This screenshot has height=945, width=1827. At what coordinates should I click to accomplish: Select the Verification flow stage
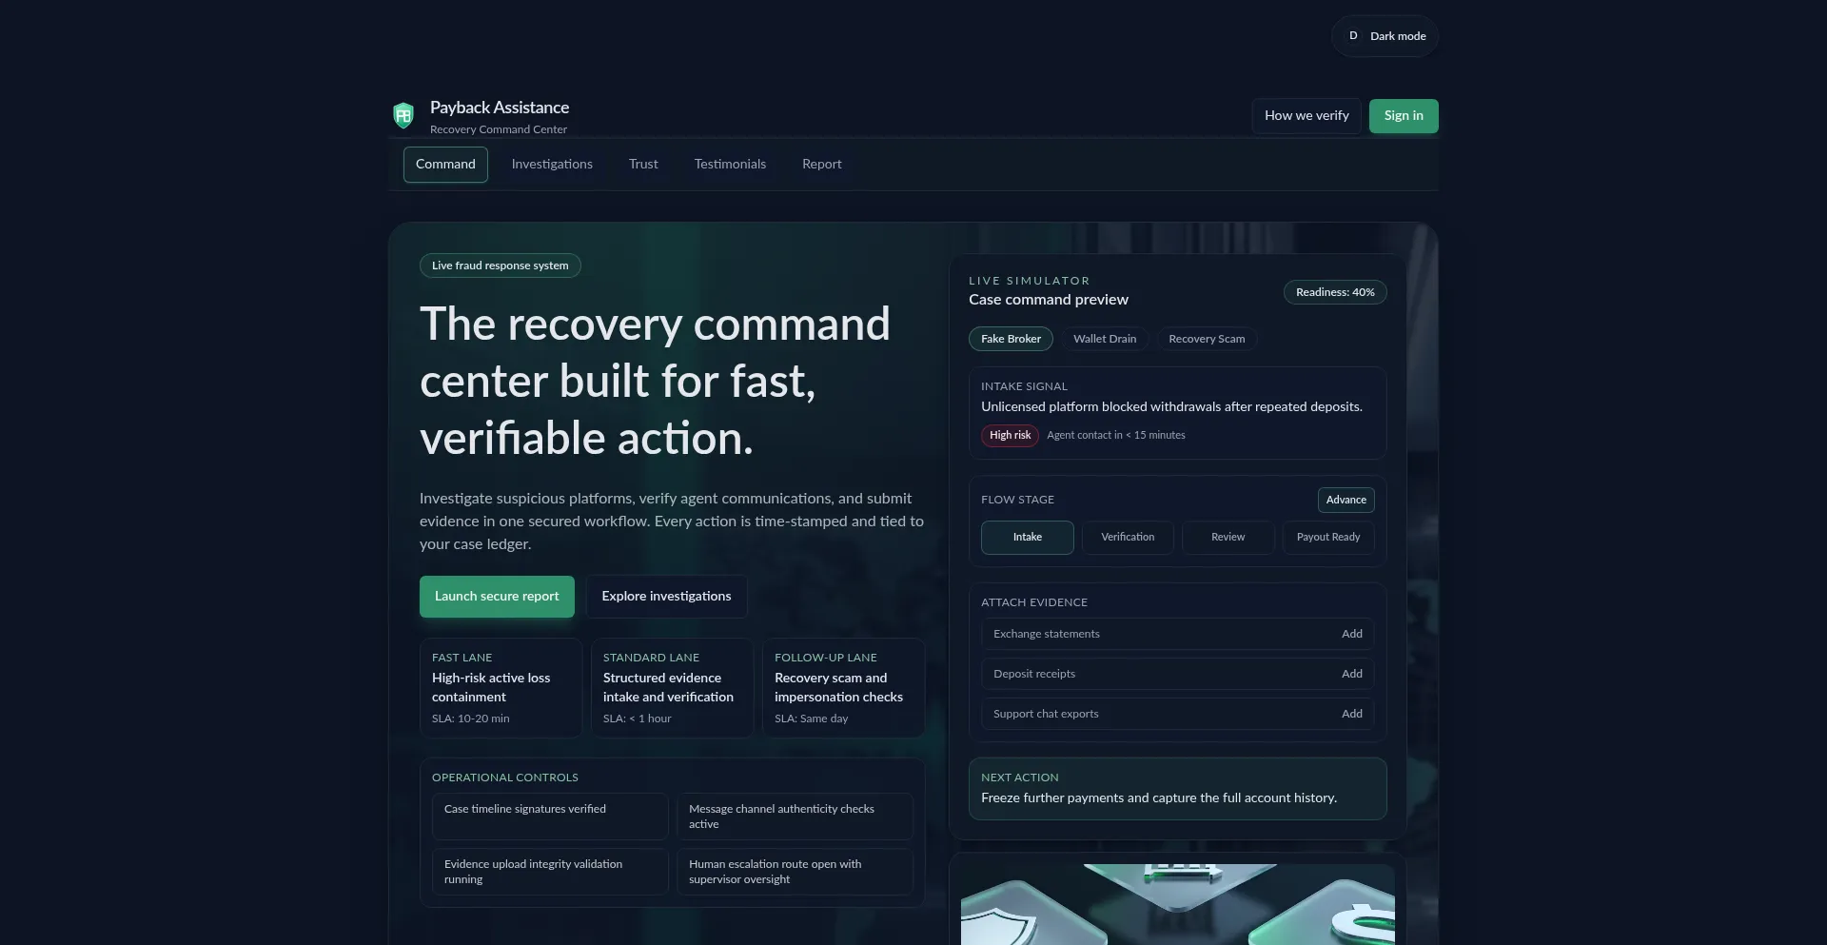1128,538
